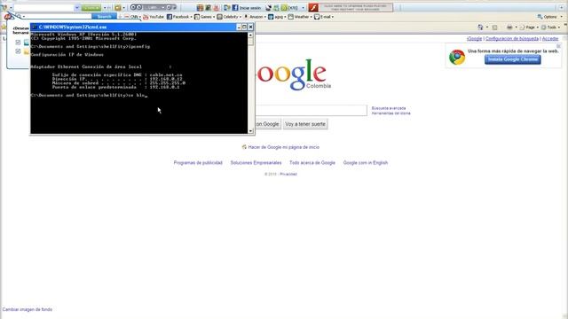
Task: Click 'Hacer de Google mi página de inicio'
Action: [284, 147]
